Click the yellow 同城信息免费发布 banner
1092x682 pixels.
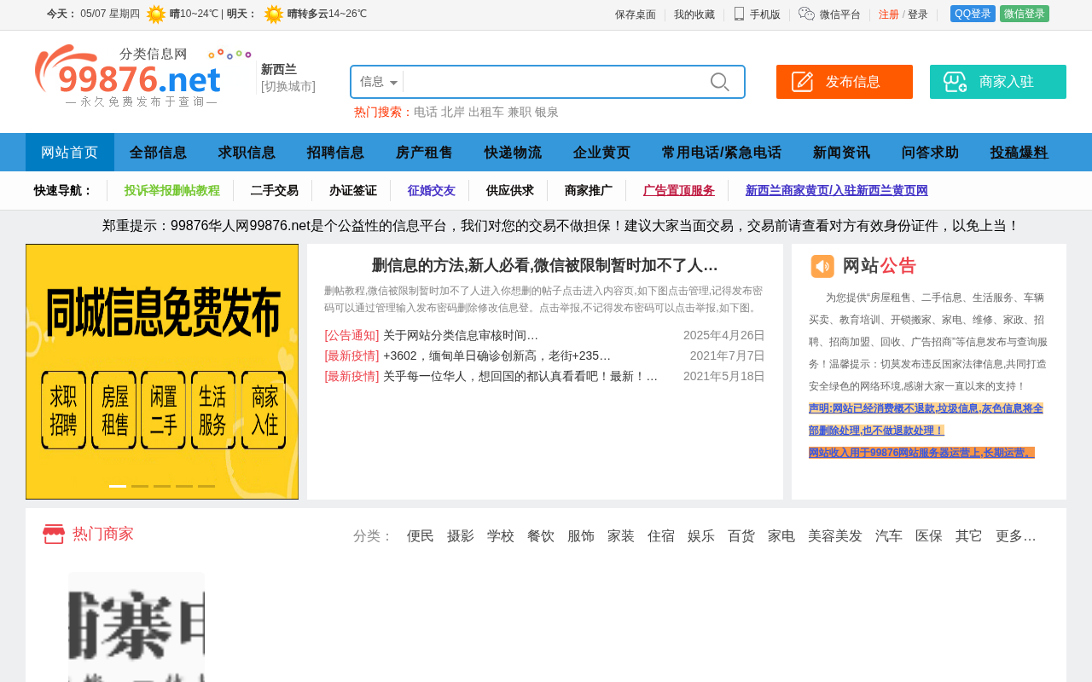pyautogui.click(x=162, y=372)
